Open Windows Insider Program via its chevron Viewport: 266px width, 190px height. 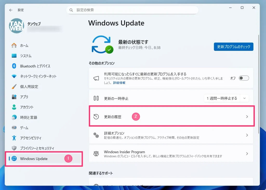[x=247, y=154]
